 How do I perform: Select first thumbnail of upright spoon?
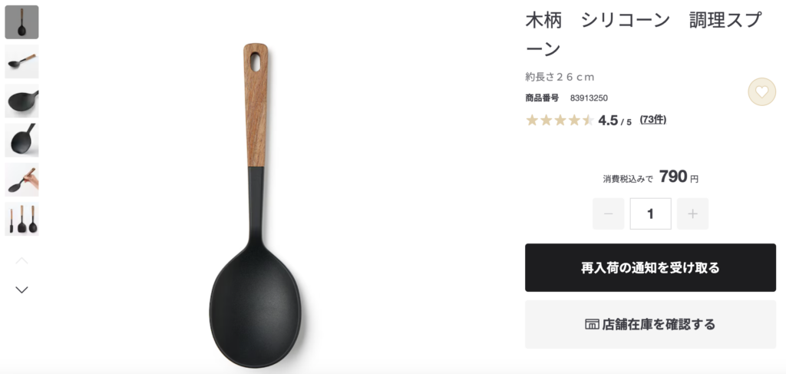pos(21,22)
